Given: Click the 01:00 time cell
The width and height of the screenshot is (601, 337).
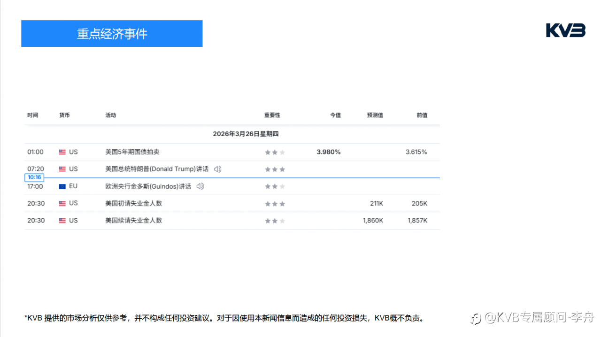Looking at the screenshot, I should pos(35,152).
